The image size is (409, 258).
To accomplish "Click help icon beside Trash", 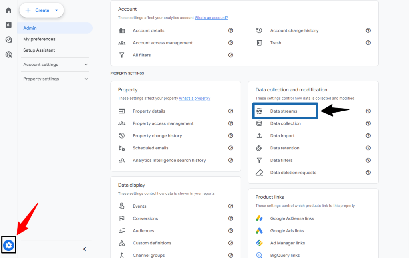I will [x=368, y=43].
